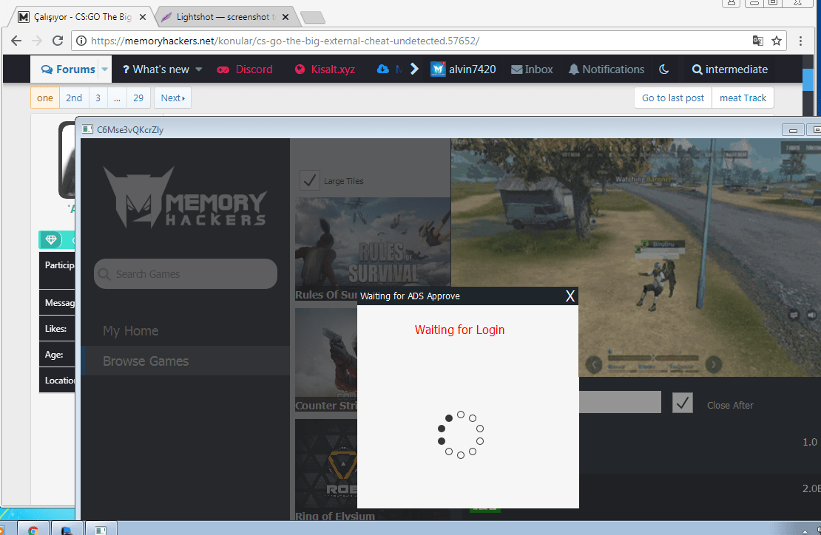Close the Lightshot screenshot tab
The image size is (821, 535).
[x=286, y=17]
